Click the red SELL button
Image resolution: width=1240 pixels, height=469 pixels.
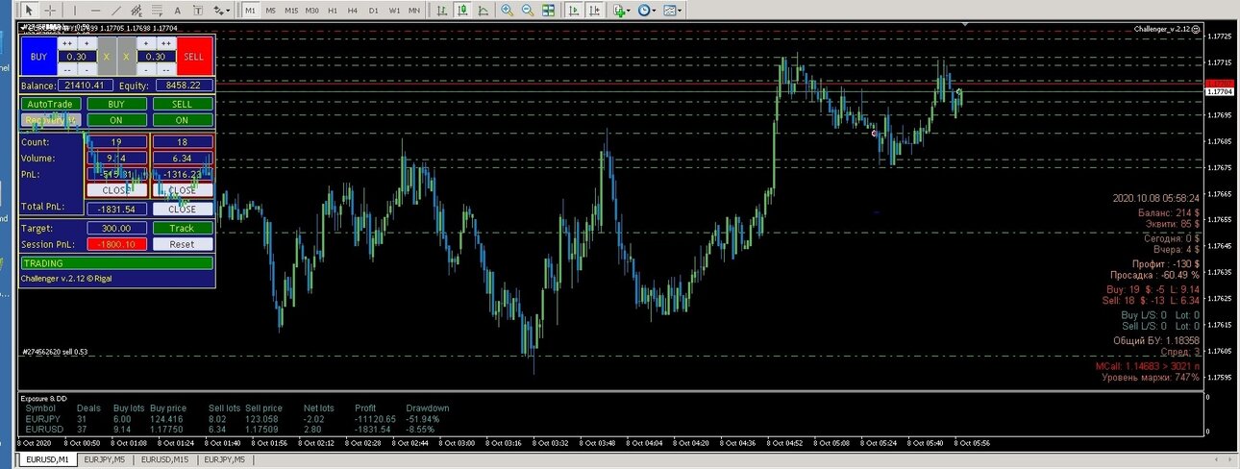coord(194,57)
